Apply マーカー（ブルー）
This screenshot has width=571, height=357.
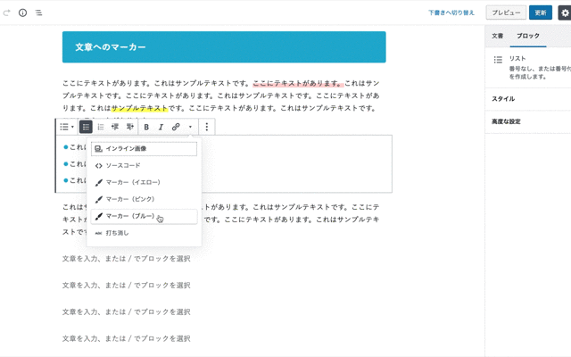coord(144,216)
